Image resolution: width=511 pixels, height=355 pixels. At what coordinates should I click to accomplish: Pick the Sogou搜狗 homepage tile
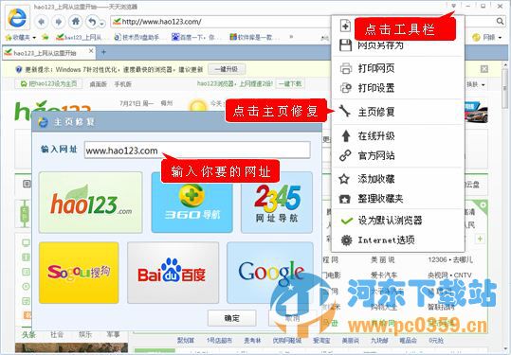[x=79, y=273]
